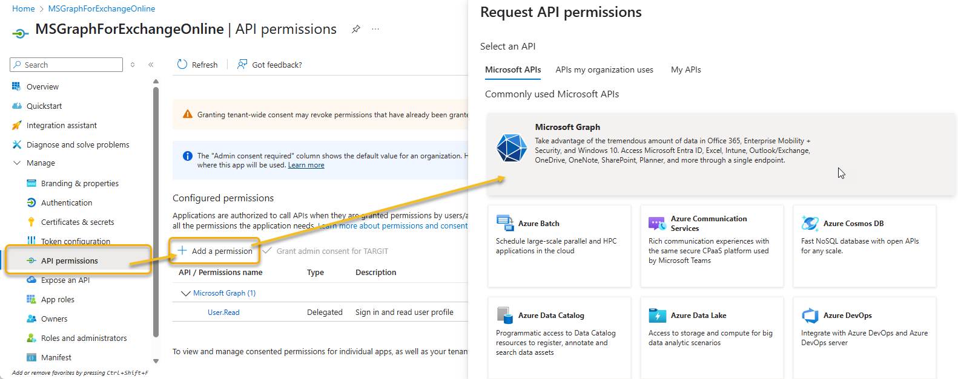Click the Expose an API icon
The height and width of the screenshot is (379, 958).
pos(31,280)
